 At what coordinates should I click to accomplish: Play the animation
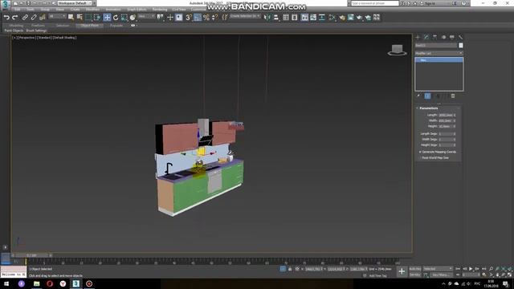pyautogui.click(x=471, y=269)
